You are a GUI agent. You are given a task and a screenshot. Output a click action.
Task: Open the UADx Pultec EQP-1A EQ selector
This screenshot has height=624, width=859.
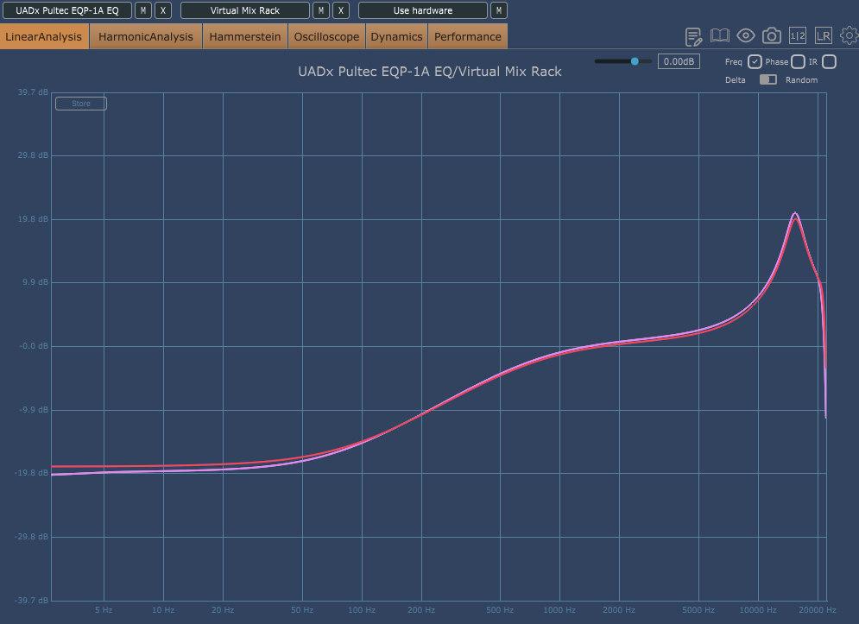[67, 10]
